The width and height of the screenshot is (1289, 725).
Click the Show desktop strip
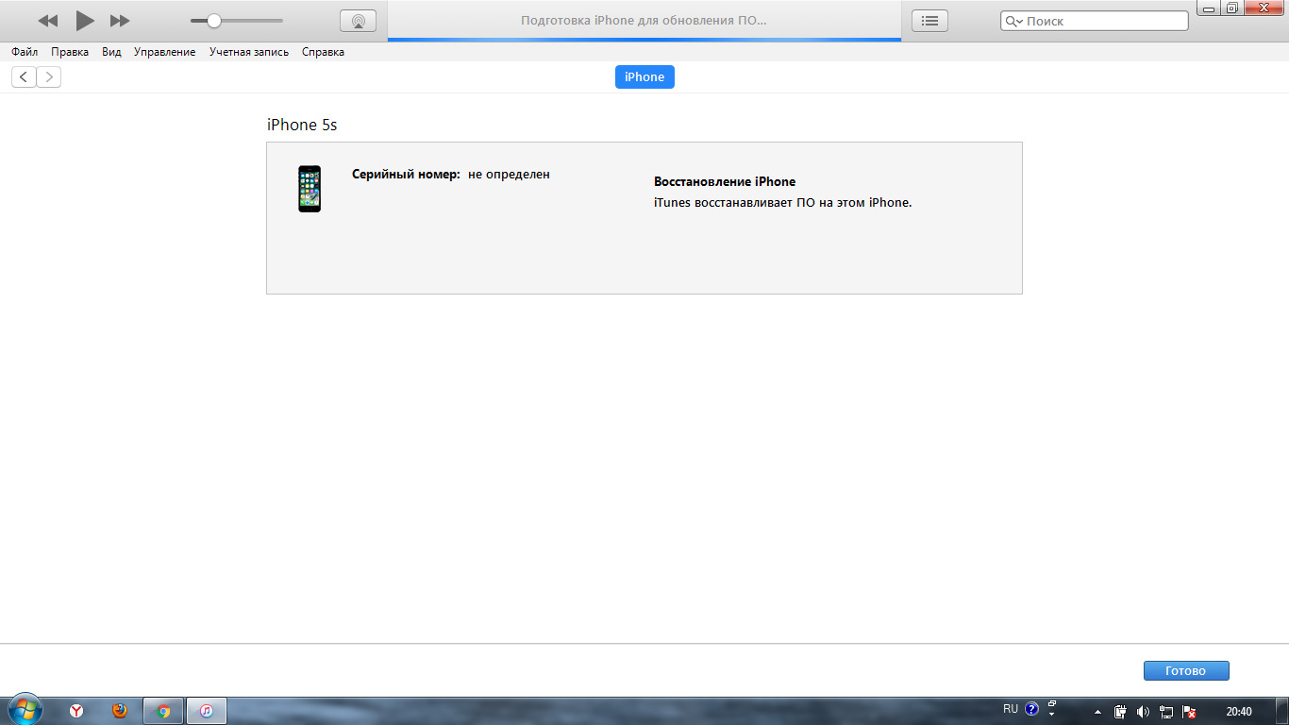pos(1282,711)
